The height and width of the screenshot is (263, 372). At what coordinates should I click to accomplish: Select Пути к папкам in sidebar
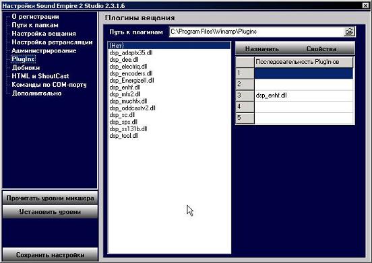click(35, 25)
